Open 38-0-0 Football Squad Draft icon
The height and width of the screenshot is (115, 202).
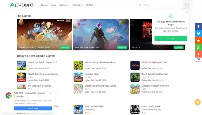(135, 65)
